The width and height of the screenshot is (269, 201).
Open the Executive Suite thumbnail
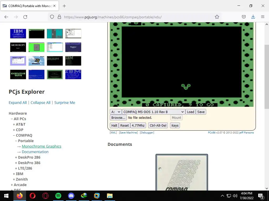coord(18,74)
